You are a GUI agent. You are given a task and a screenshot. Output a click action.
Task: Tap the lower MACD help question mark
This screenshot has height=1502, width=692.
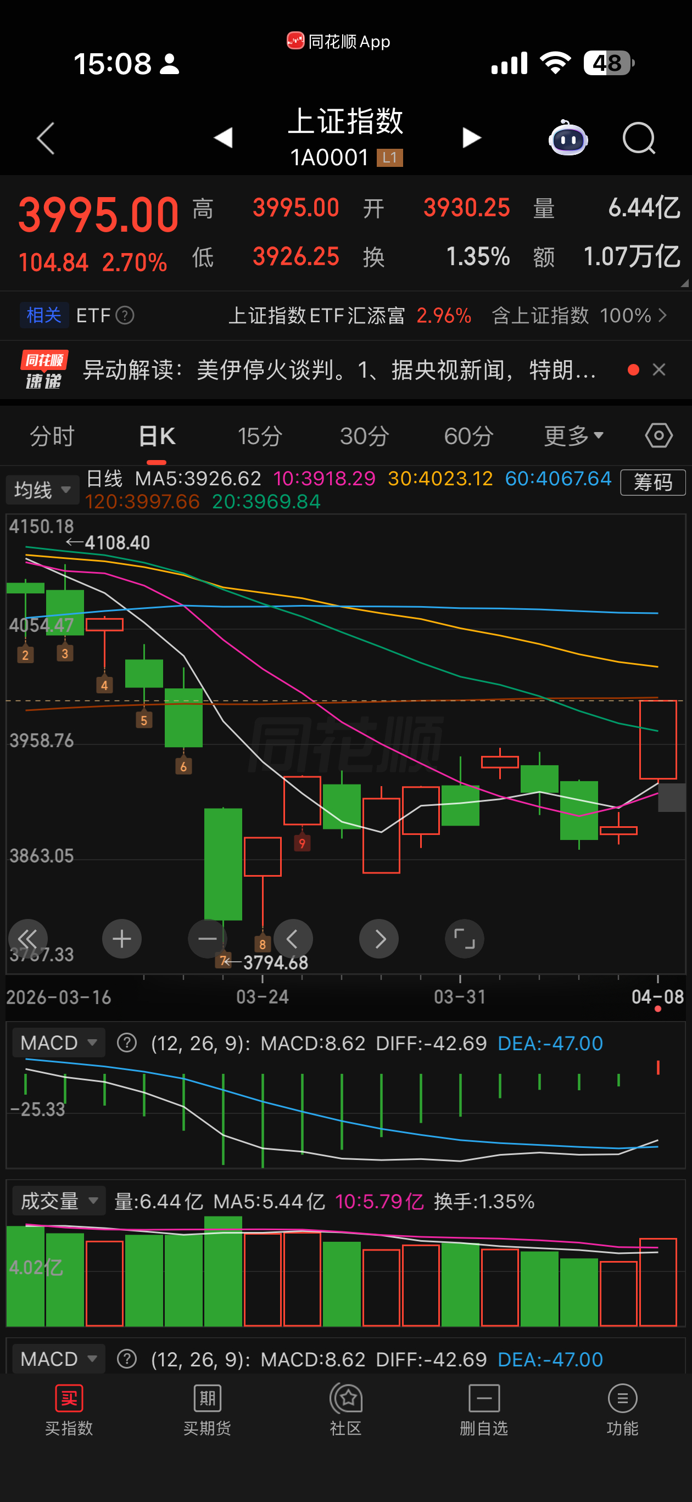point(127,1359)
